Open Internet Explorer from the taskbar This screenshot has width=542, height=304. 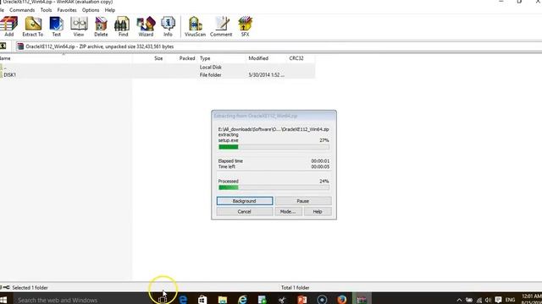click(x=243, y=300)
